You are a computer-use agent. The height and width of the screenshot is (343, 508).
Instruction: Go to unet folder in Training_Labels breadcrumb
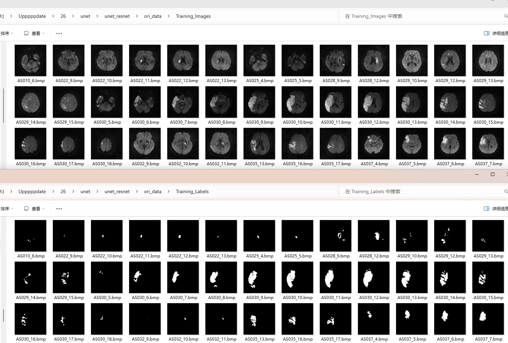click(85, 191)
